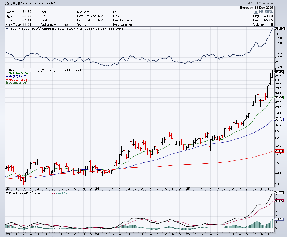Click the green EMA(20) legend line marker
This screenshot has width=287, height=237.
click(x=7, y=74)
